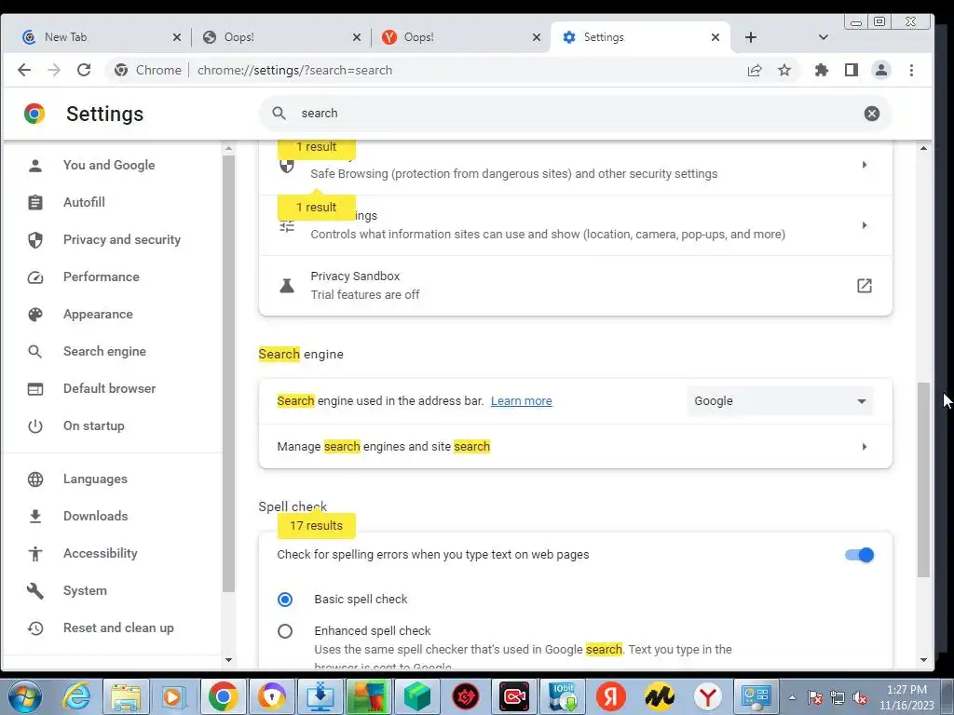954x715 pixels.
Task: Click Learn more link for search engine
Action: pos(522,400)
